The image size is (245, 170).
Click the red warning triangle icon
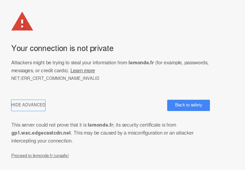[22, 21]
